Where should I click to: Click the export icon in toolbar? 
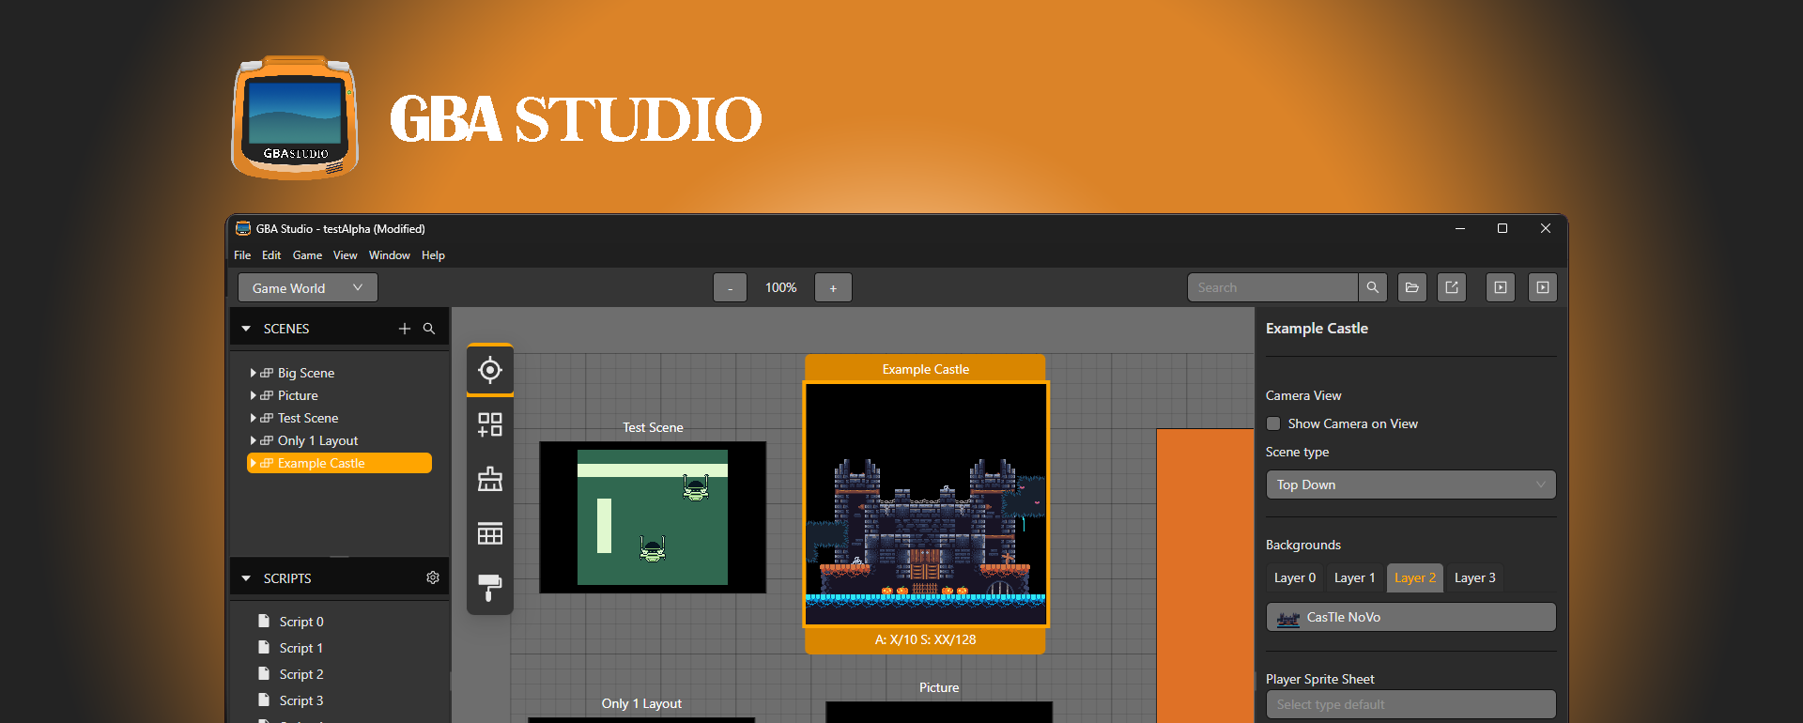point(1452,287)
